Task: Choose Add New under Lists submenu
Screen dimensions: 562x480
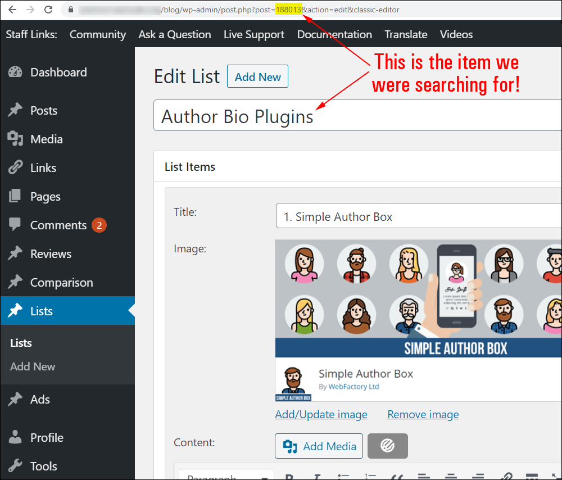Action: point(33,366)
